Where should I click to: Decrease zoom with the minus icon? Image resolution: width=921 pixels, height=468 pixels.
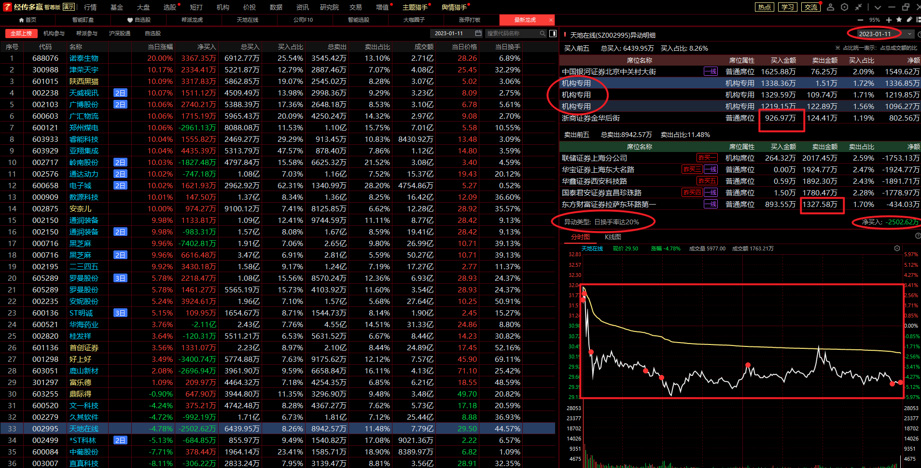[x=860, y=20]
